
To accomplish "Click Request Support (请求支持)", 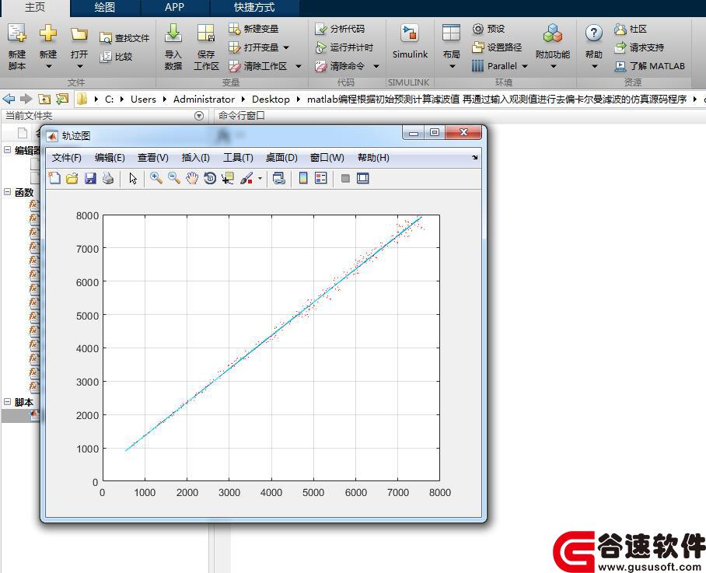I will pos(639,47).
